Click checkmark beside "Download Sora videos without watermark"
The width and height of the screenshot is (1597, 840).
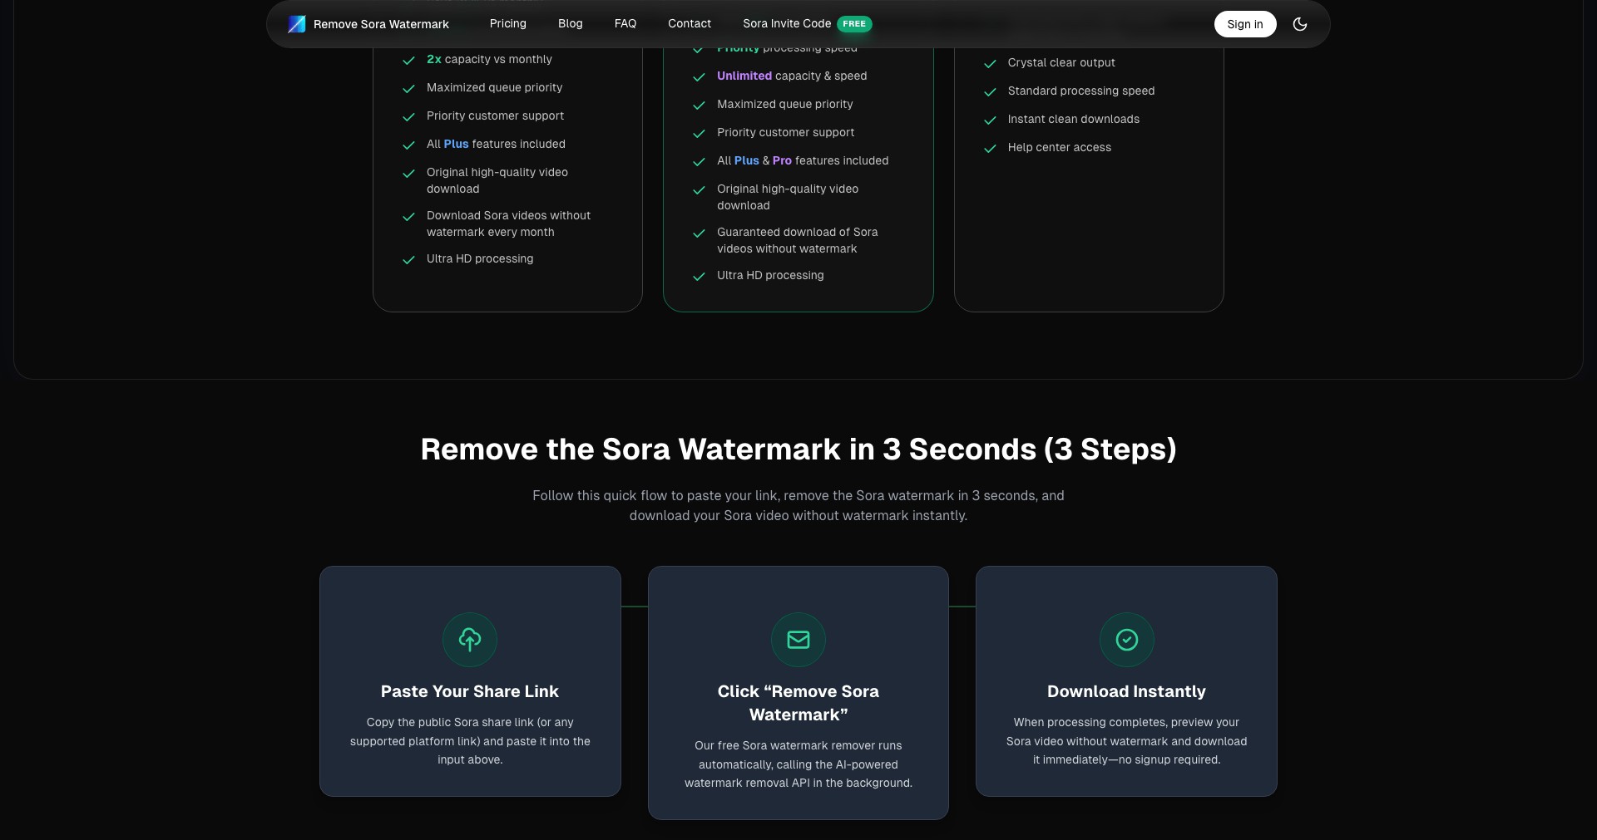(408, 217)
